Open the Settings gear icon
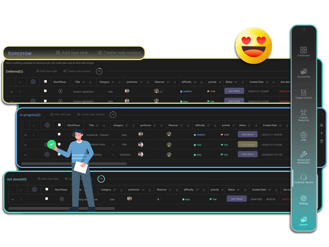Screen dimensions: 329x247 303,198
